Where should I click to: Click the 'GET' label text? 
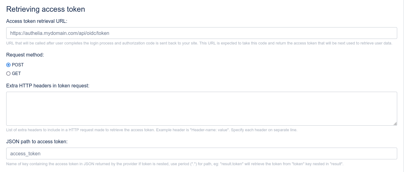click(16, 73)
